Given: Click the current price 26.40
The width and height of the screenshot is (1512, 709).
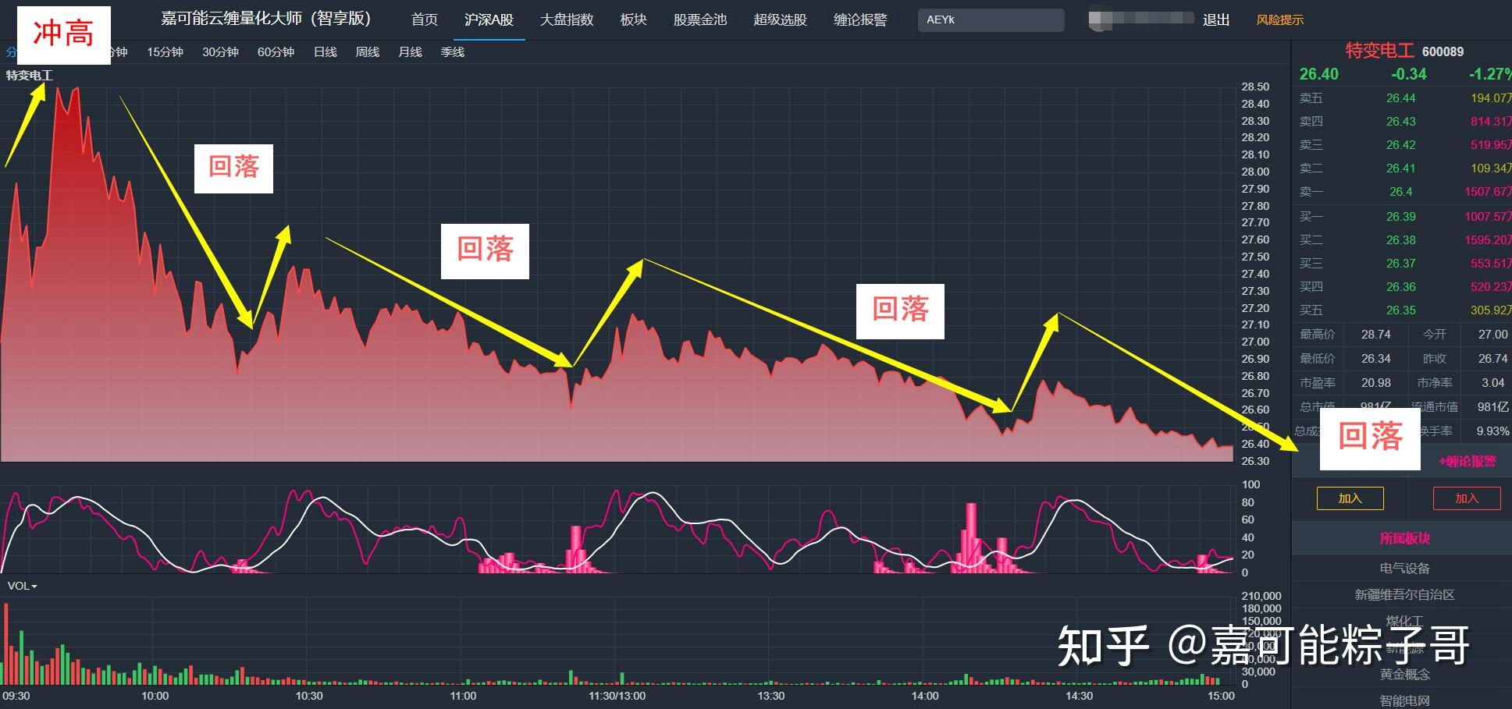Looking at the screenshot, I should pos(1318,74).
